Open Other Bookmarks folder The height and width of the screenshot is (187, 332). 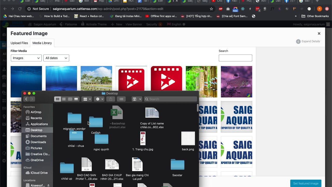click(x=315, y=16)
